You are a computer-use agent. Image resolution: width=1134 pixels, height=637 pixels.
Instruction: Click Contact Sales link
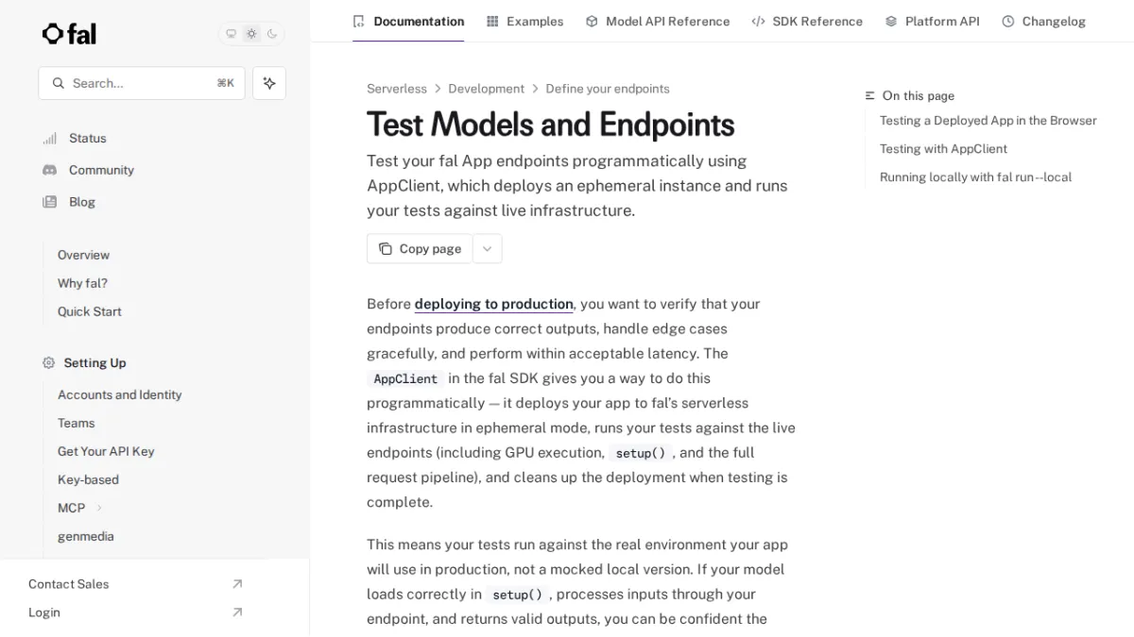[x=68, y=584]
